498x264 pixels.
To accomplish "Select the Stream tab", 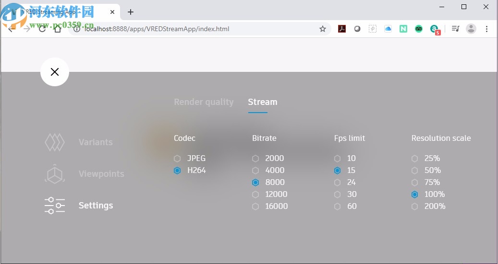I will 263,102.
